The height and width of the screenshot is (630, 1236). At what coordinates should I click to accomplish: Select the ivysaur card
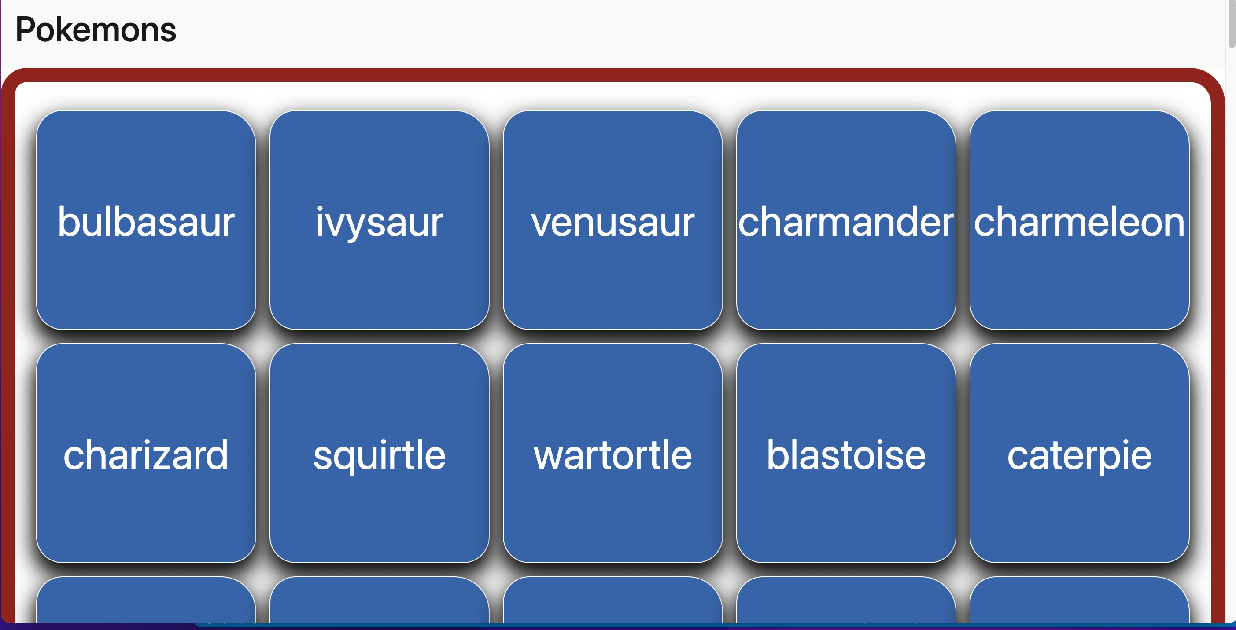[379, 220]
